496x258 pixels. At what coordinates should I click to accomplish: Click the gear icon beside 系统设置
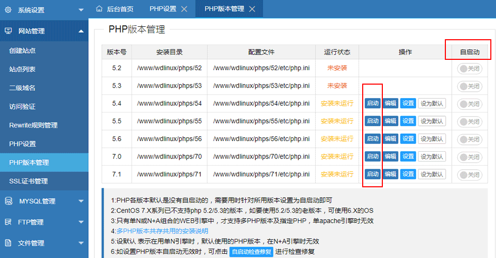pos(8,10)
